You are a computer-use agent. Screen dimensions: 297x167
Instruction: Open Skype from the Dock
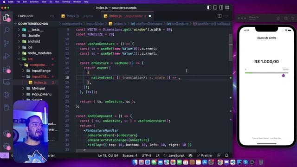[x=245, y=162]
